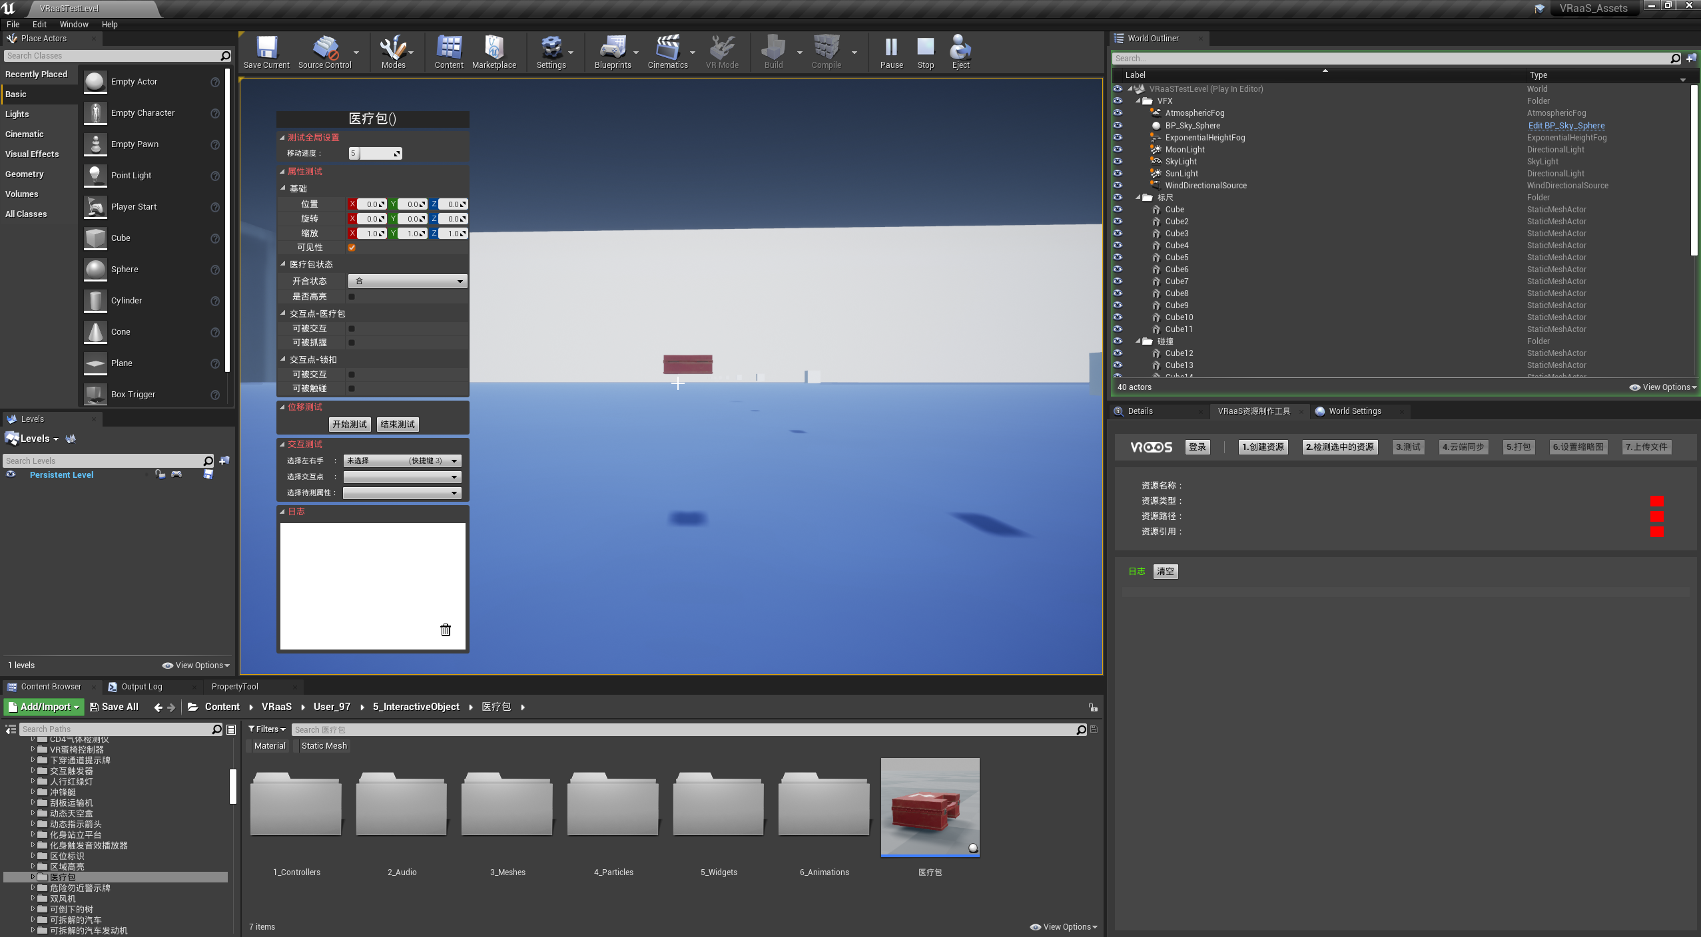Click 结束测试 button
This screenshot has height=937, width=1701.
point(398,425)
